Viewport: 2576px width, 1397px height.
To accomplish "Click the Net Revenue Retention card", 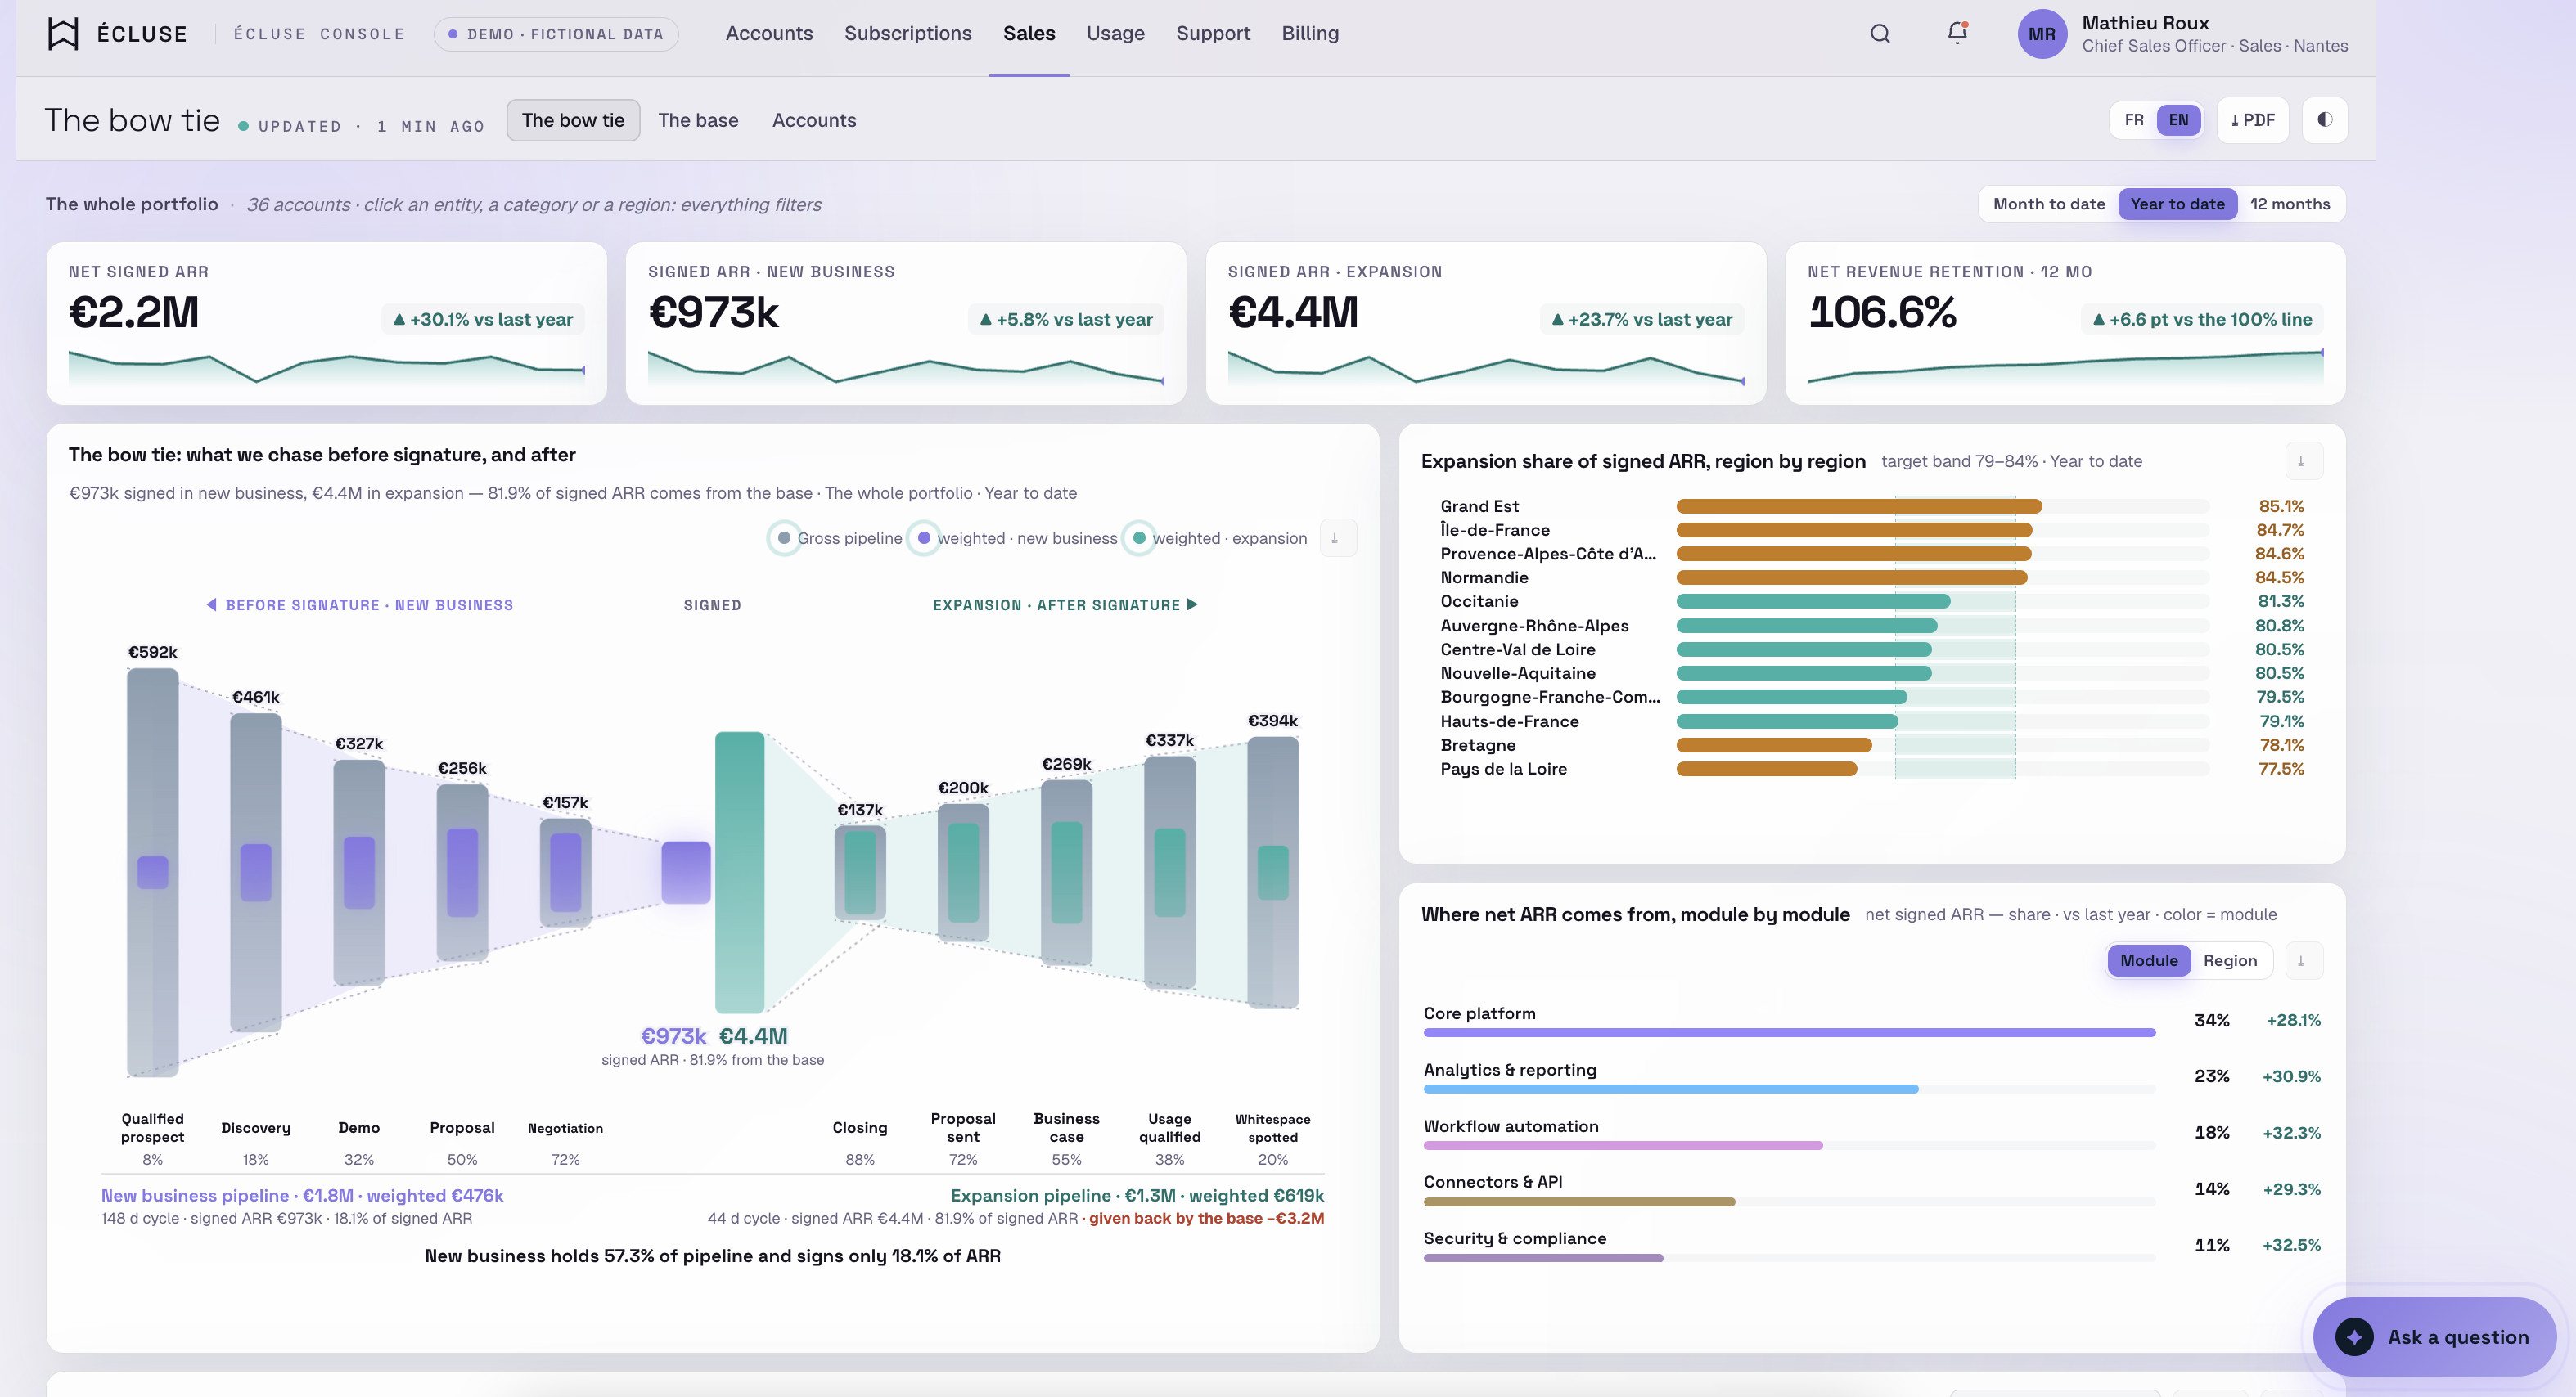I will [x=2065, y=324].
